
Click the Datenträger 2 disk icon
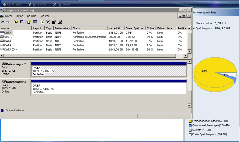pos(4,64)
